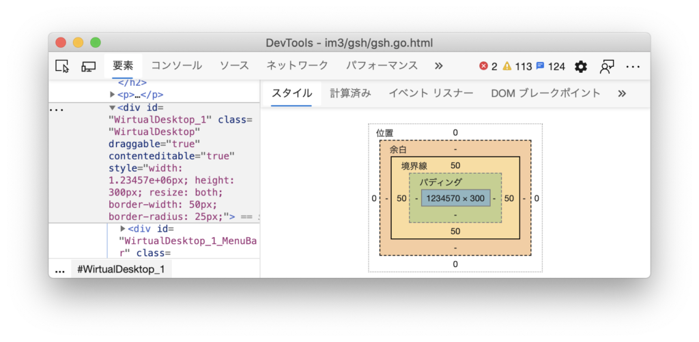Screen dimensions: 699x342
Task: Select the 計算済み tab
Action: point(350,93)
